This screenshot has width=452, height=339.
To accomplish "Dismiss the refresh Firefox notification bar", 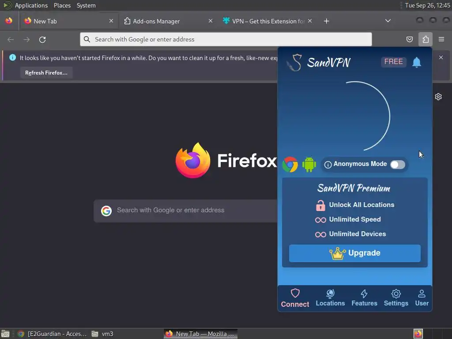I will (441, 57).
